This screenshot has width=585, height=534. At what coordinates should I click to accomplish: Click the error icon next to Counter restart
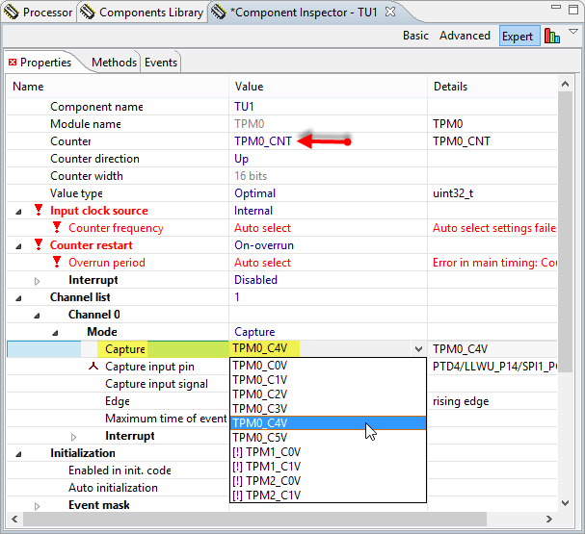coord(39,245)
